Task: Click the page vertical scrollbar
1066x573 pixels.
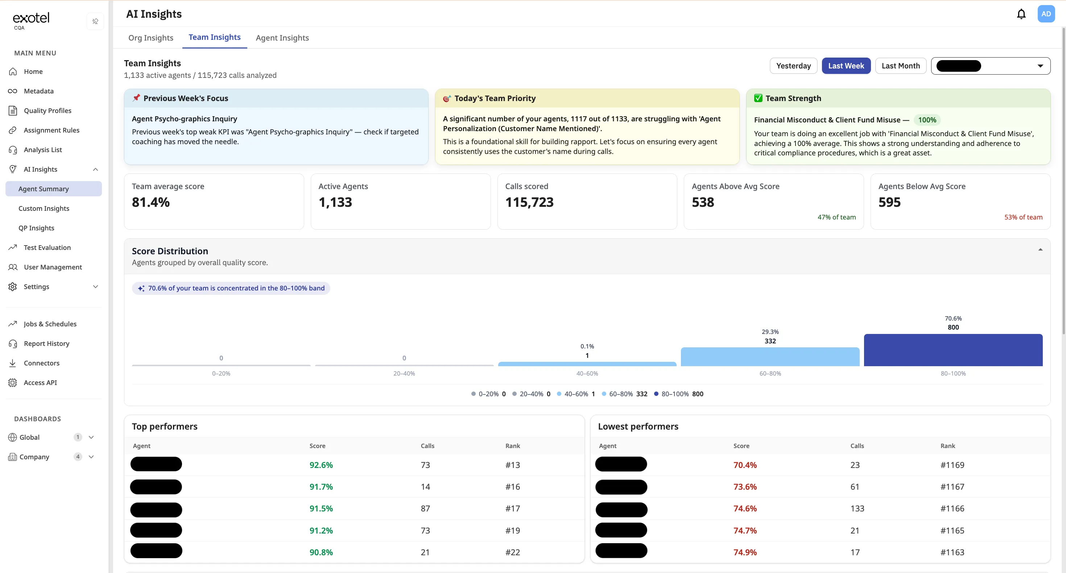Action: tap(1063, 181)
